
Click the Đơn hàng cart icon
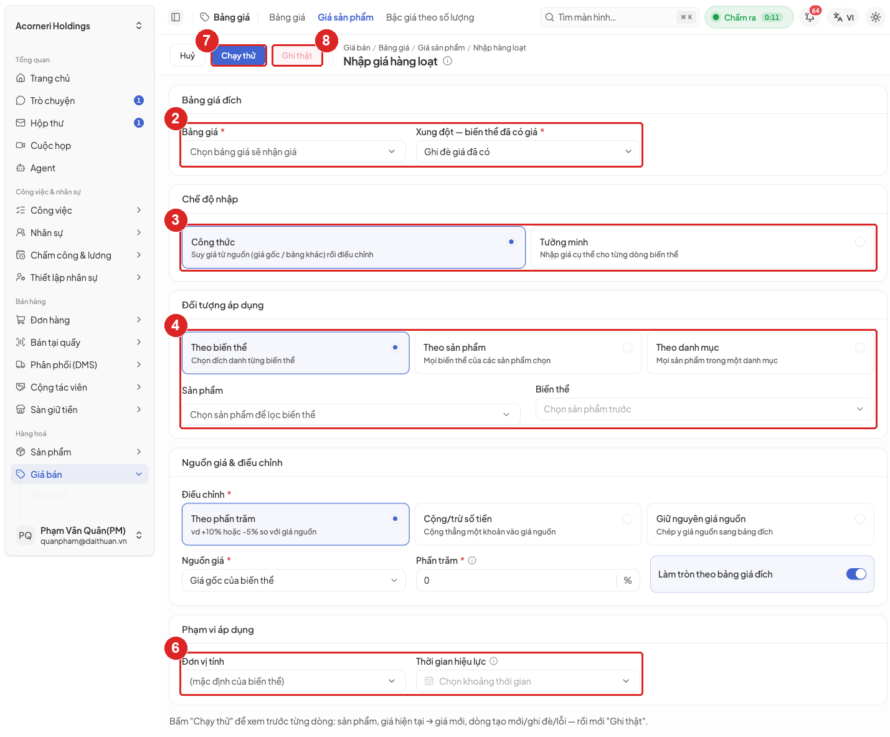(21, 320)
